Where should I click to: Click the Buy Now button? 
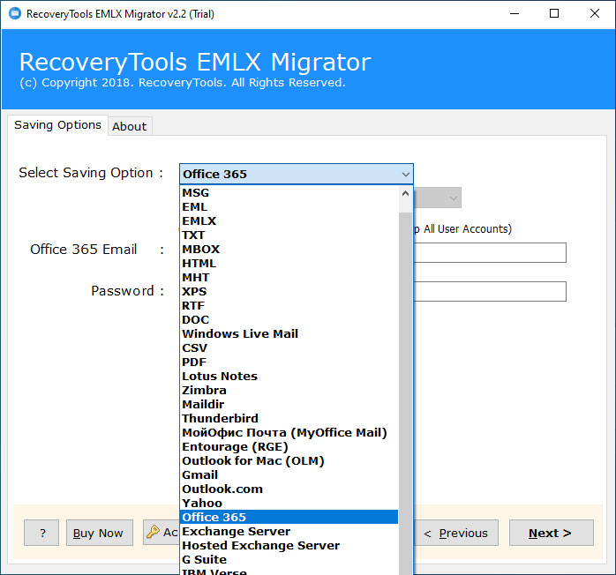[100, 533]
